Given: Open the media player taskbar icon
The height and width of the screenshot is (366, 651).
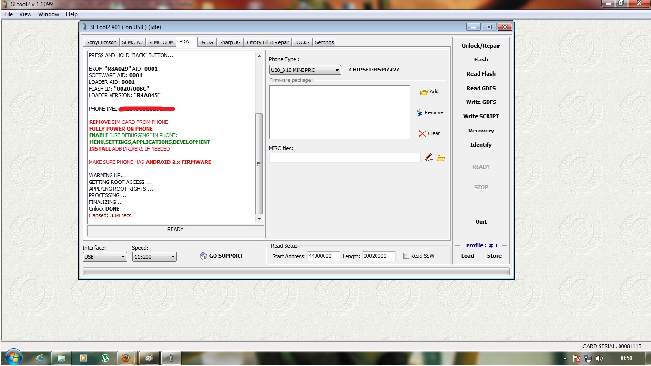Looking at the screenshot, I should [x=83, y=358].
